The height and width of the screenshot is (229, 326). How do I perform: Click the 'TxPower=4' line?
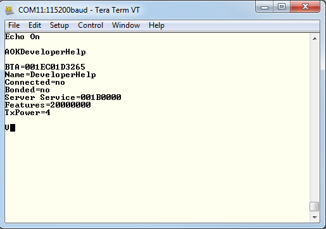coord(27,113)
